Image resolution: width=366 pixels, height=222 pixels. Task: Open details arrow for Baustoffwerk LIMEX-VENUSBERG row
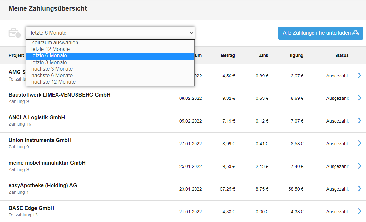coord(359,98)
